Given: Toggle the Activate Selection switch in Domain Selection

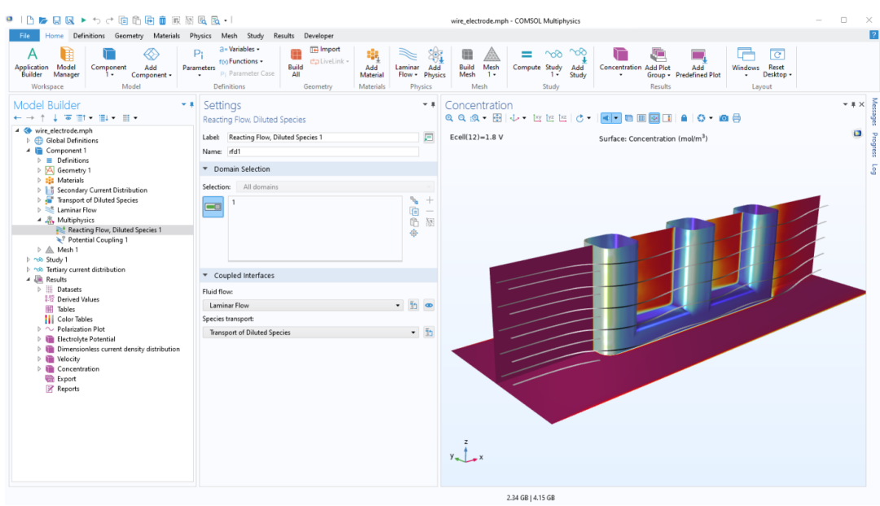Looking at the screenshot, I should click(213, 207).
